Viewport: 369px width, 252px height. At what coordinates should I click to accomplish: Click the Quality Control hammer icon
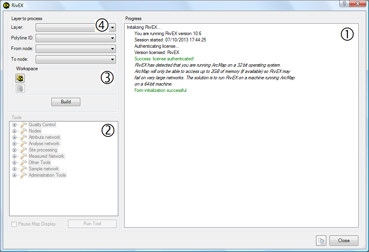point(24,125)
